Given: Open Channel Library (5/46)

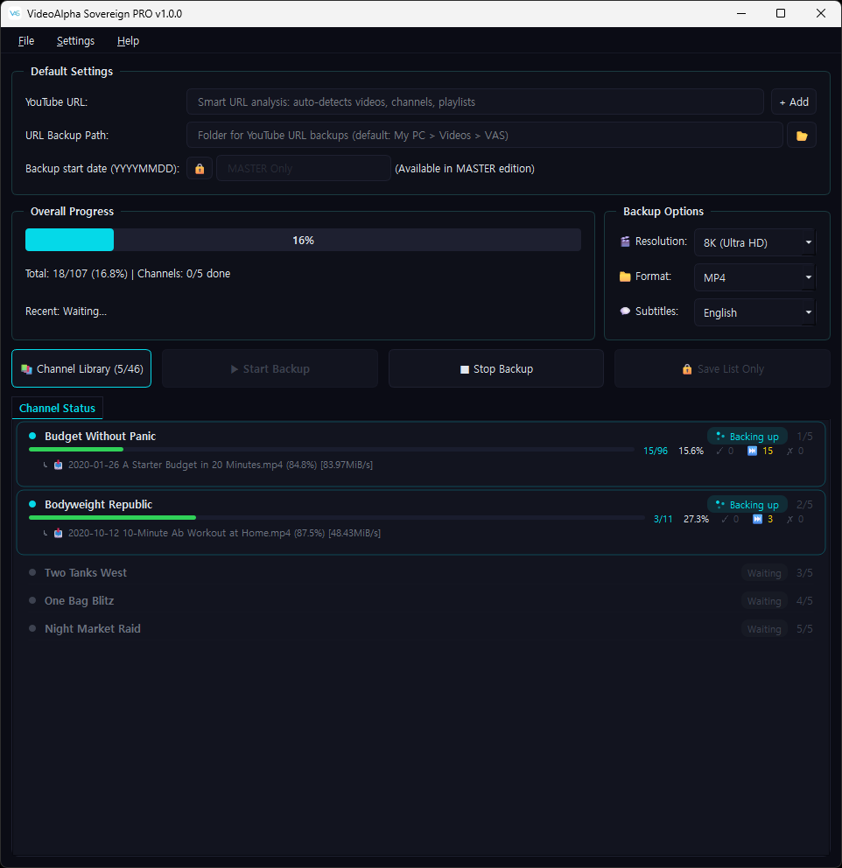Looking at the screenshot, I should pos(81,368).
